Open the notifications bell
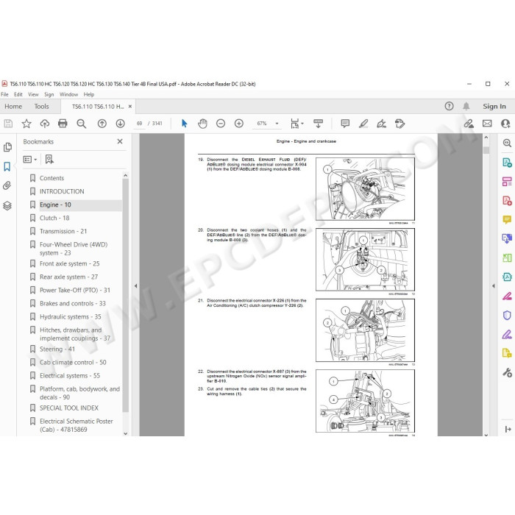 [x=466, y=106]
